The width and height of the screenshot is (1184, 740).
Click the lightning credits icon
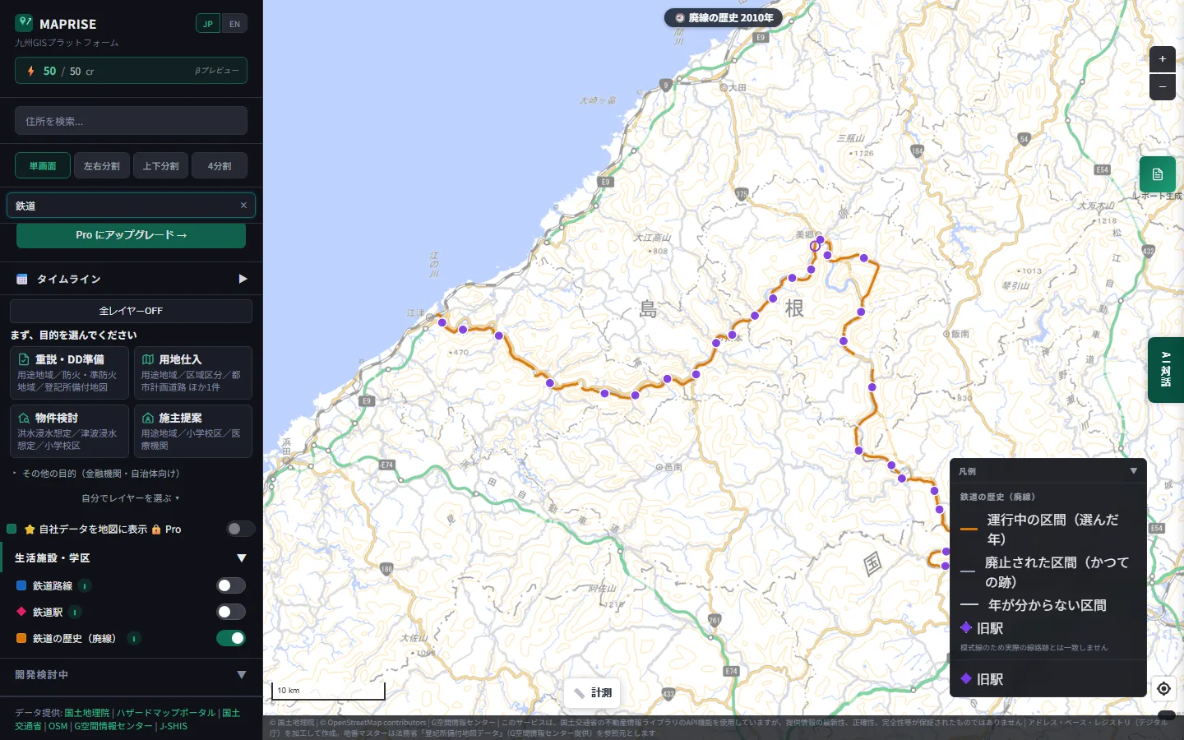pyautogui.click(x=31, y=71)
